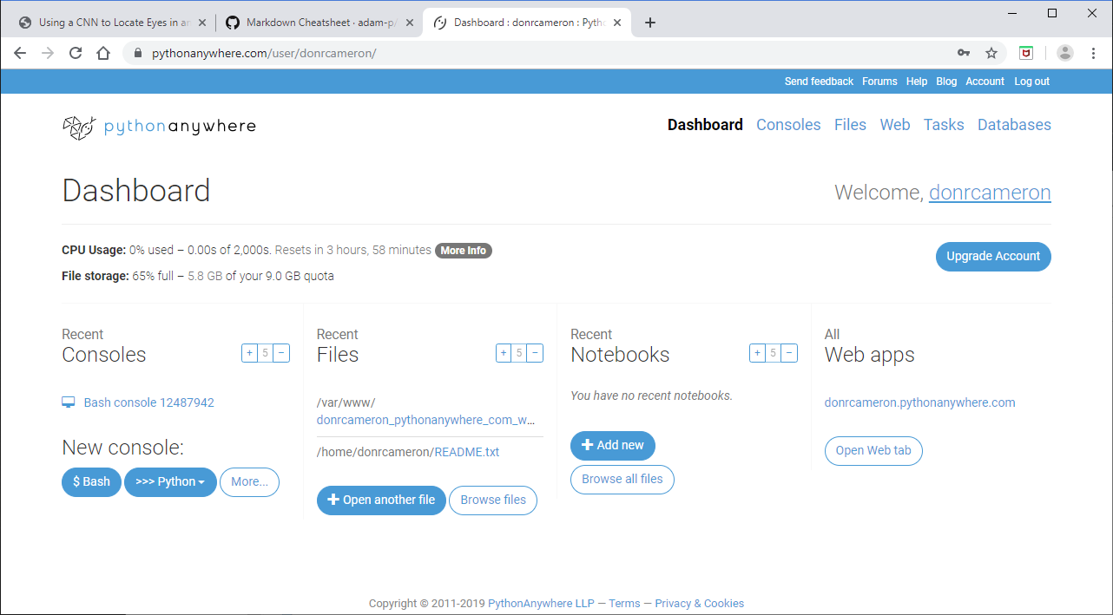The image size is (1113, 615).
Task: Open saved passwords key icon
Action: pos(964,53)
